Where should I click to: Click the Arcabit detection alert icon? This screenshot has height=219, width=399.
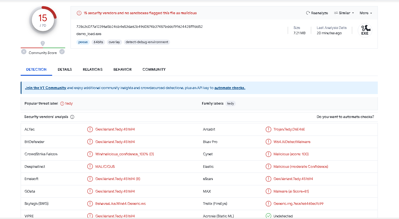coord(268,129)
